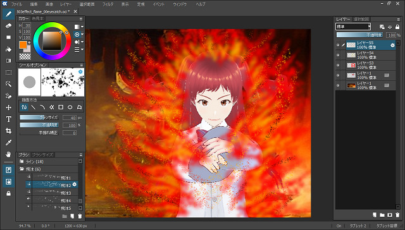Image resolution: width=405 pixels, height=230 pixels.
Task: Select the eraser tool
Action: point(8,25)
